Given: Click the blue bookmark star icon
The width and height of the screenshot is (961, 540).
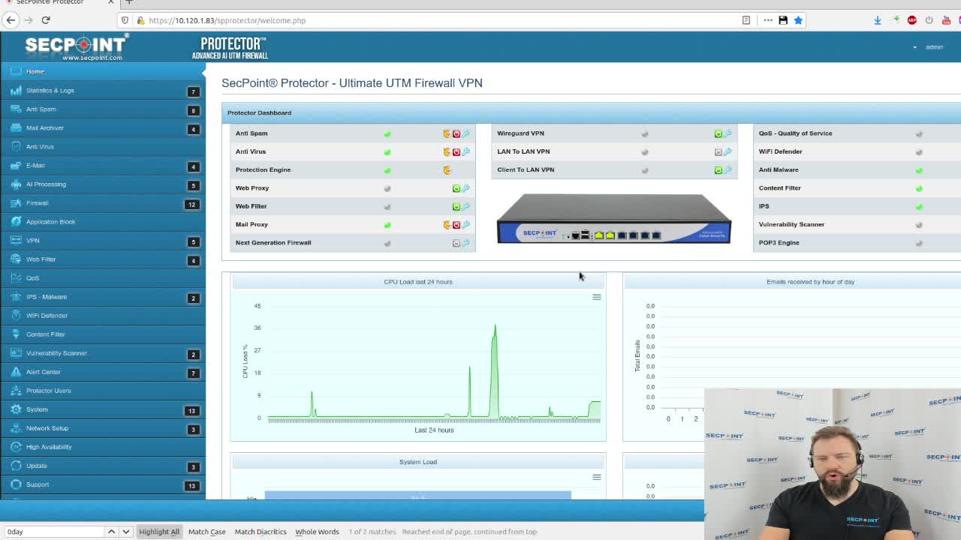Looking at the screenshot, I should point(798,20).
